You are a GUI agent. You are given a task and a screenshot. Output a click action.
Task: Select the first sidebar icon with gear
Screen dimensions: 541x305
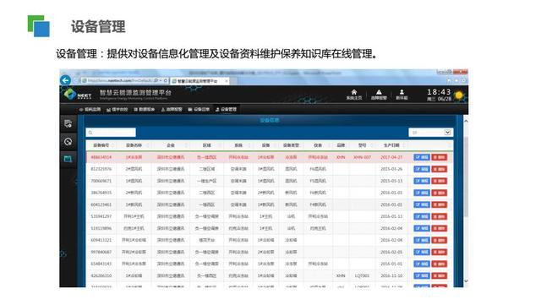pyautogui.click(x=68, y=123)
